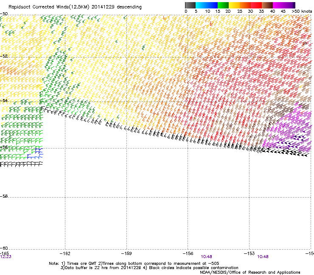Image resolution: width=314 pixels, height=275 pixels.
Task: Click the latitude label '-50'
Action: coord(4,14)
